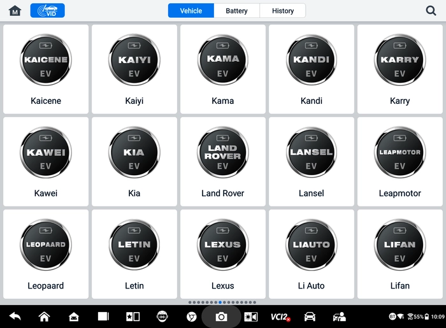Open the diagnostics home icon in bottom bar

(74, 317)
